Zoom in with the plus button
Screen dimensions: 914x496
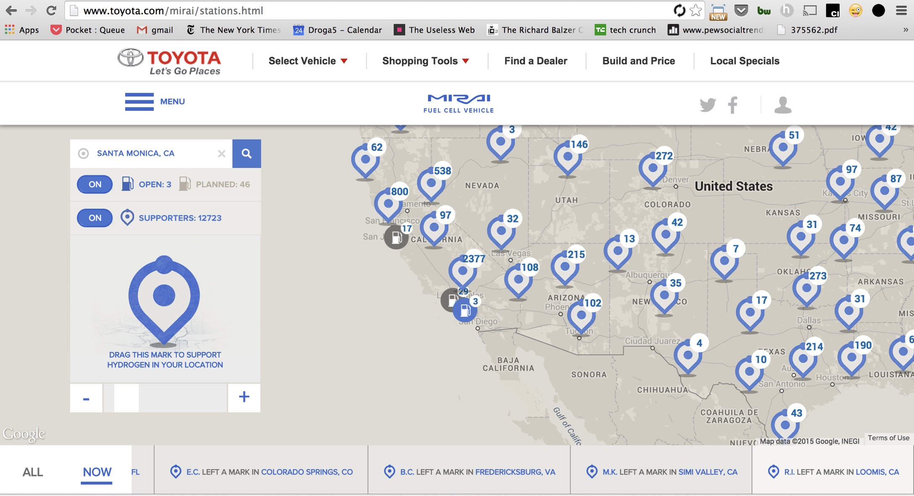click(x=244, y=397)
